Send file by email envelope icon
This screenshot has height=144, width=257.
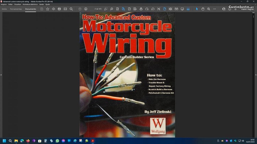pyautogui.click(x=65, y=9)
